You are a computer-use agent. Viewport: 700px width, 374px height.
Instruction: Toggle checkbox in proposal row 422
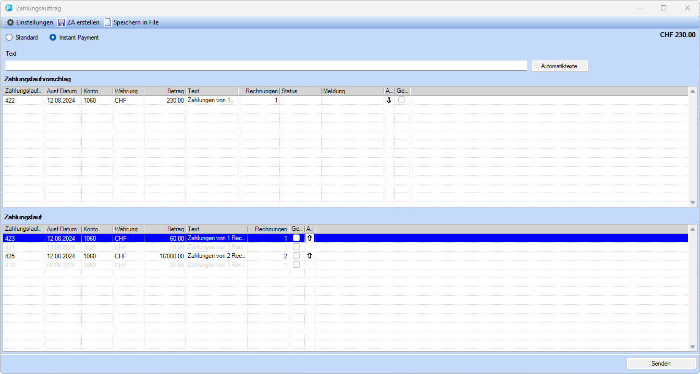pyautogui.click(x=401, y=100)
